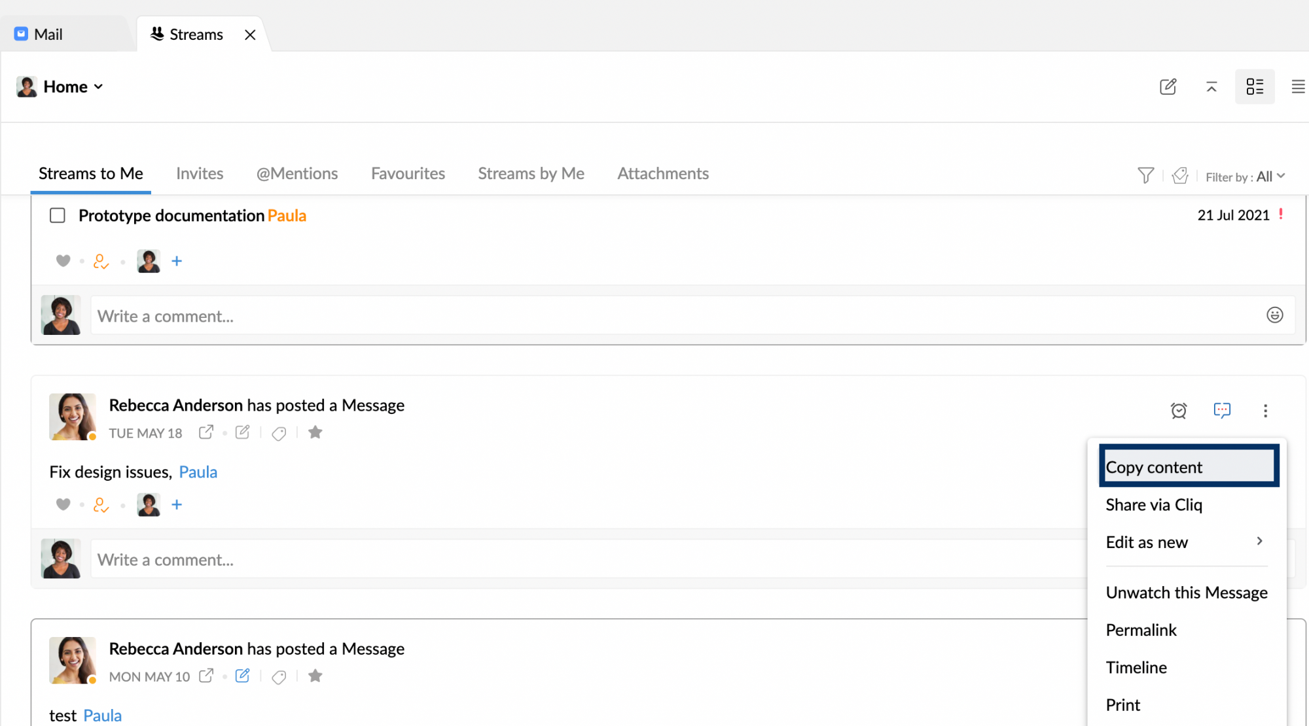
Task: Expand the add participant plus button
Action: point(176,504)
